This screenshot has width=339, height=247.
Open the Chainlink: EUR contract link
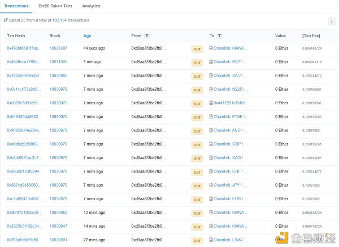coord(231,199)
